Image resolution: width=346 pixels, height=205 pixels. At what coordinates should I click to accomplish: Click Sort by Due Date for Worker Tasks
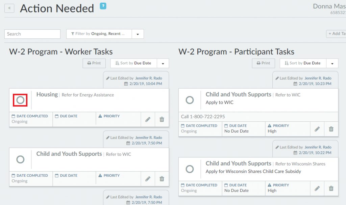point(134,63)
